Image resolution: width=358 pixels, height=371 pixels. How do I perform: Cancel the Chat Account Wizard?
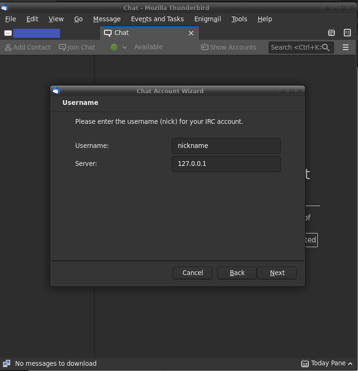point(192,273)
